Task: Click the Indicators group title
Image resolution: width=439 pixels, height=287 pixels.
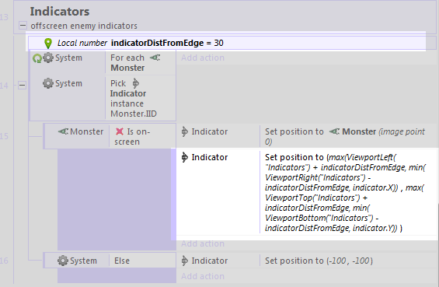Action: point(60,12)
